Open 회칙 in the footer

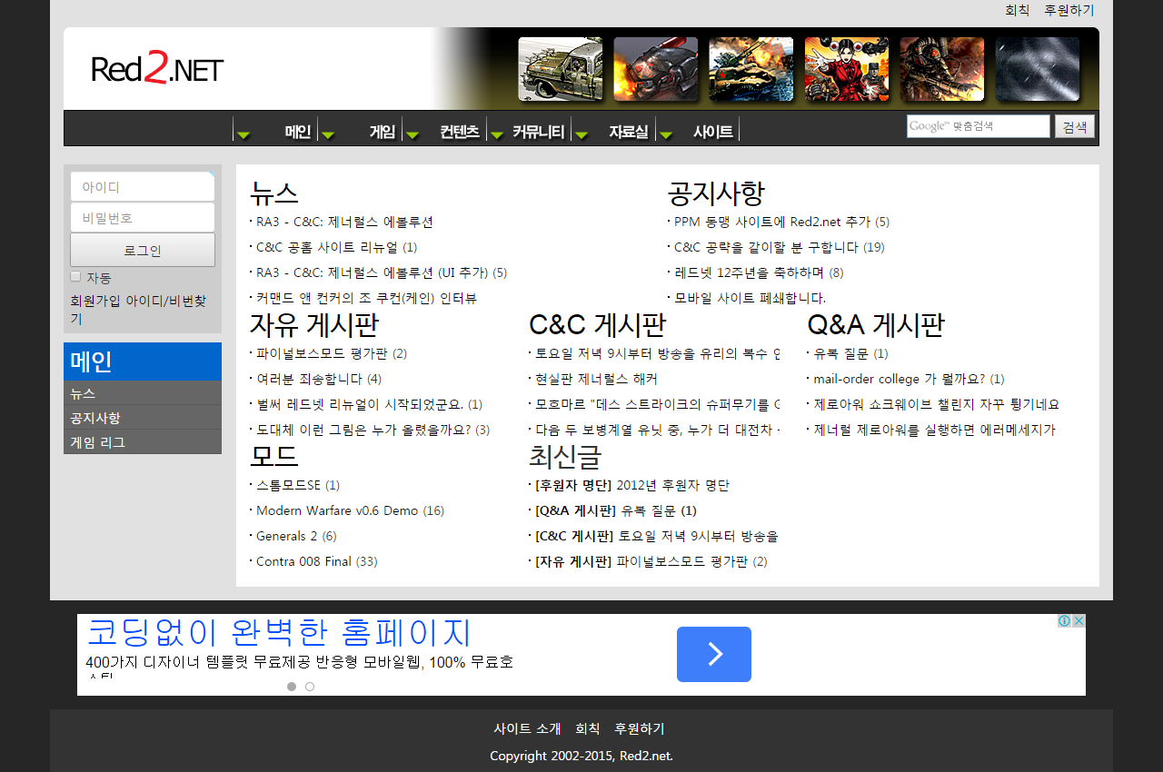587,728
